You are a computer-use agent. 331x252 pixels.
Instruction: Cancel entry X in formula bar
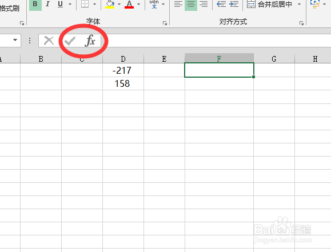(49, 41)
